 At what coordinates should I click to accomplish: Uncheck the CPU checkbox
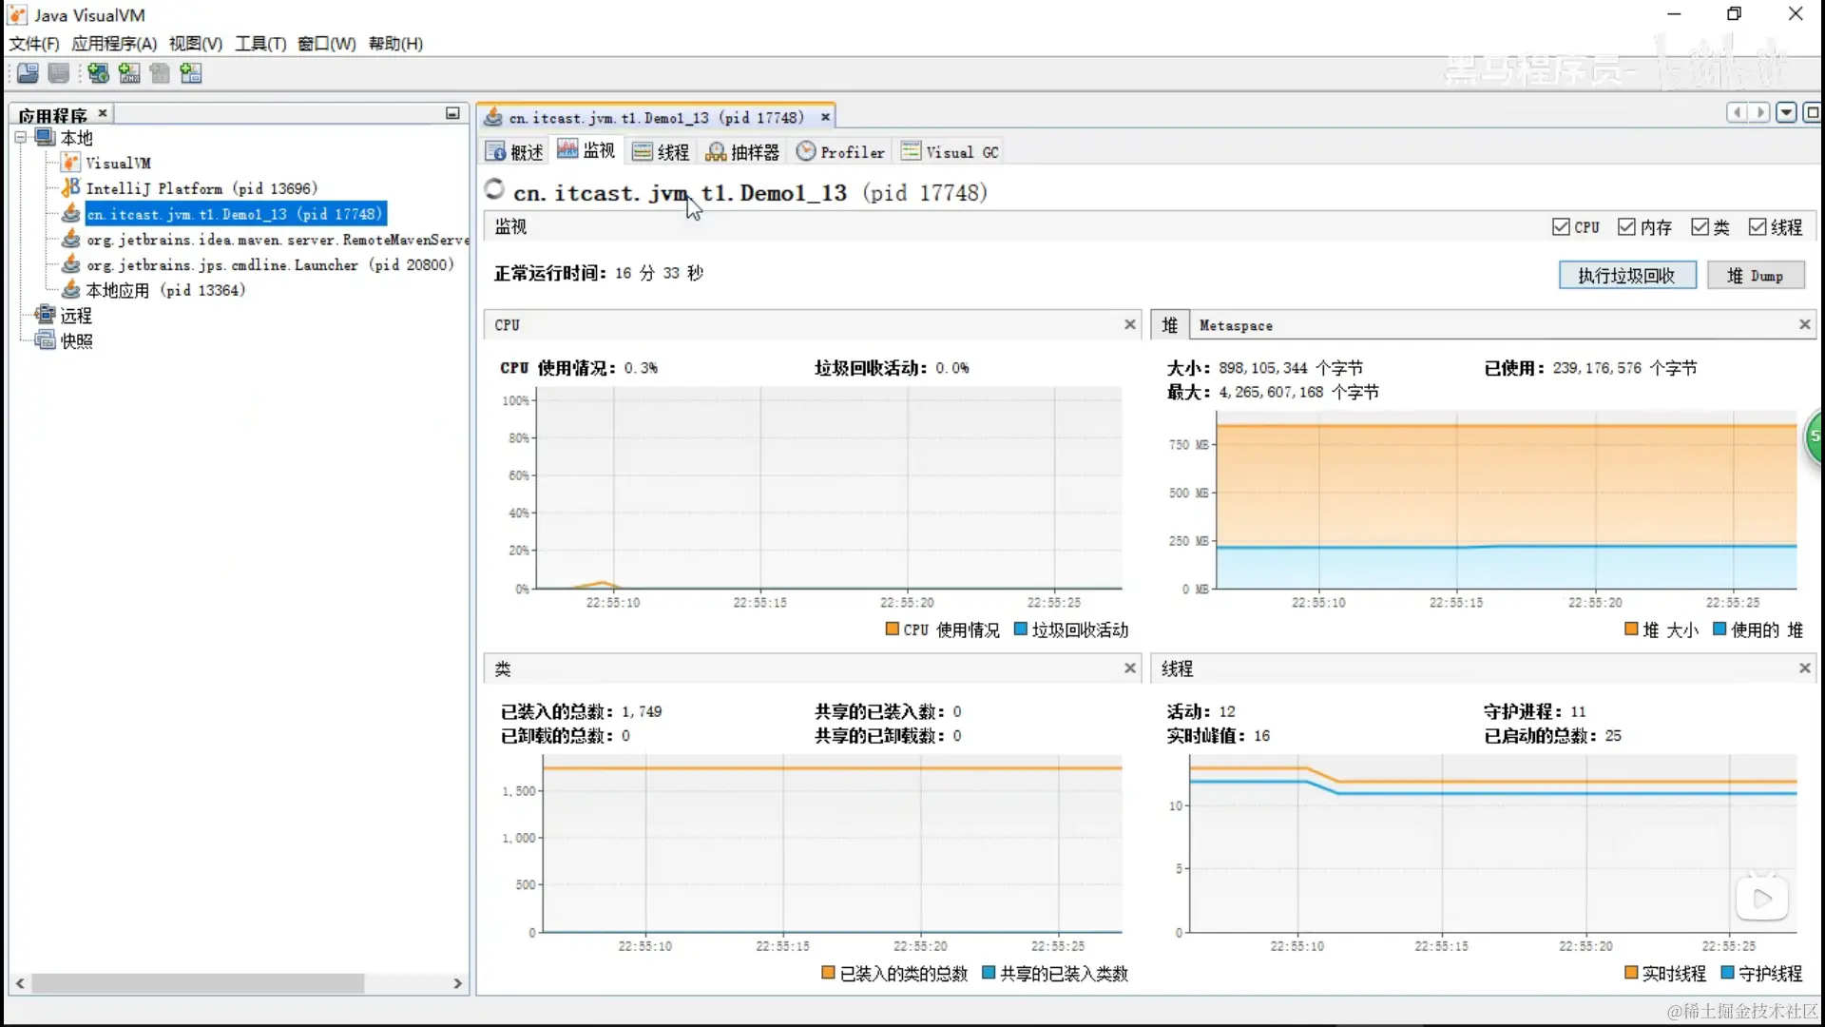point(1561,227)
